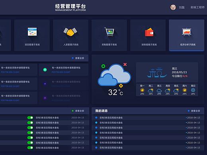The height and width of the screenshot is (155, 207).
Task: Open the blue ID link beside green dot
Action: tap(61, 72)
